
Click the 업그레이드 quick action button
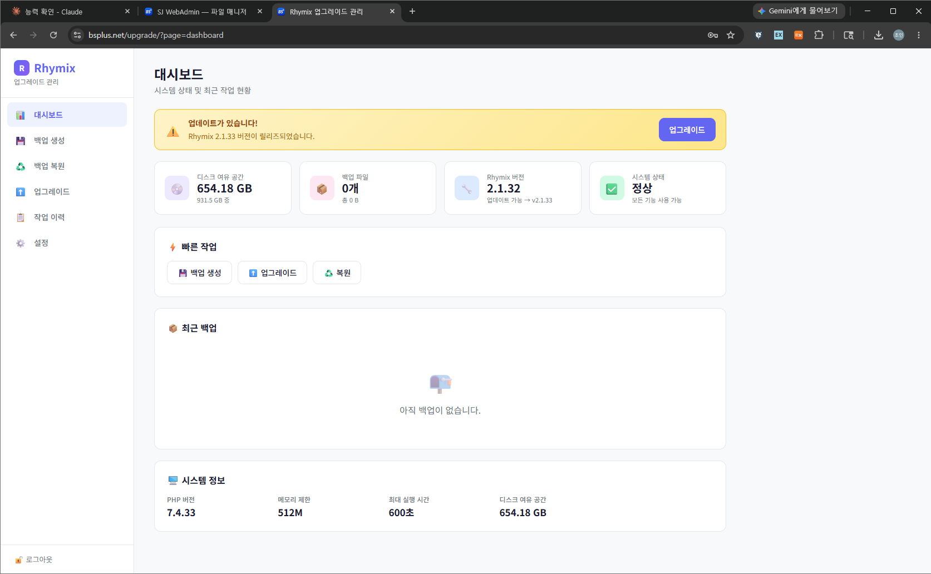272,273
